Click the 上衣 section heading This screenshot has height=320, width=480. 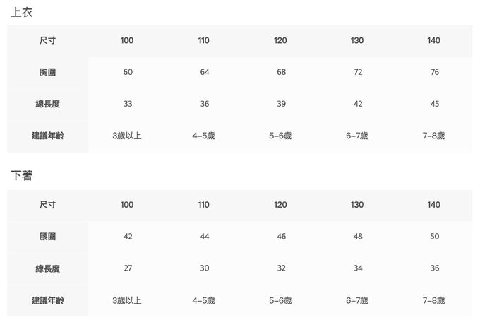pos(22,12)
